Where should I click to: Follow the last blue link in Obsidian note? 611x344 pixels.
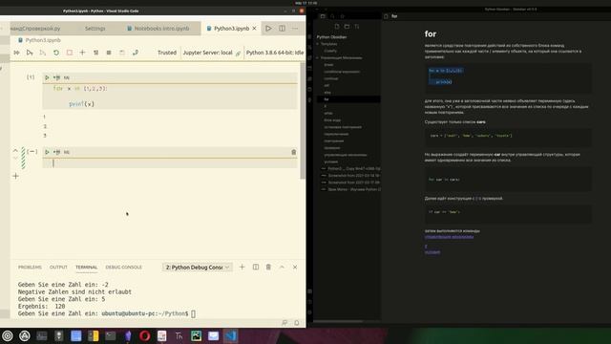tap(432, 252)
